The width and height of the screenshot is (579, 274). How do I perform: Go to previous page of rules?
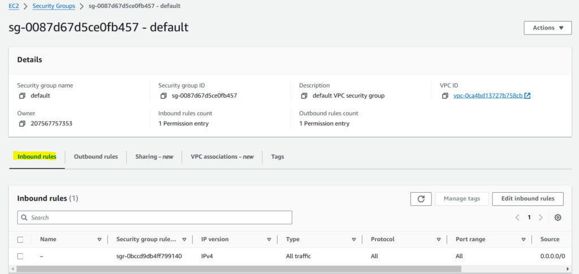[x=517, y=218]
